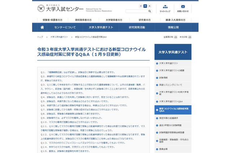The image size is (231, 153).
Task: Click bullet icon beside 委員会等
Action: [x=157, y=149]
